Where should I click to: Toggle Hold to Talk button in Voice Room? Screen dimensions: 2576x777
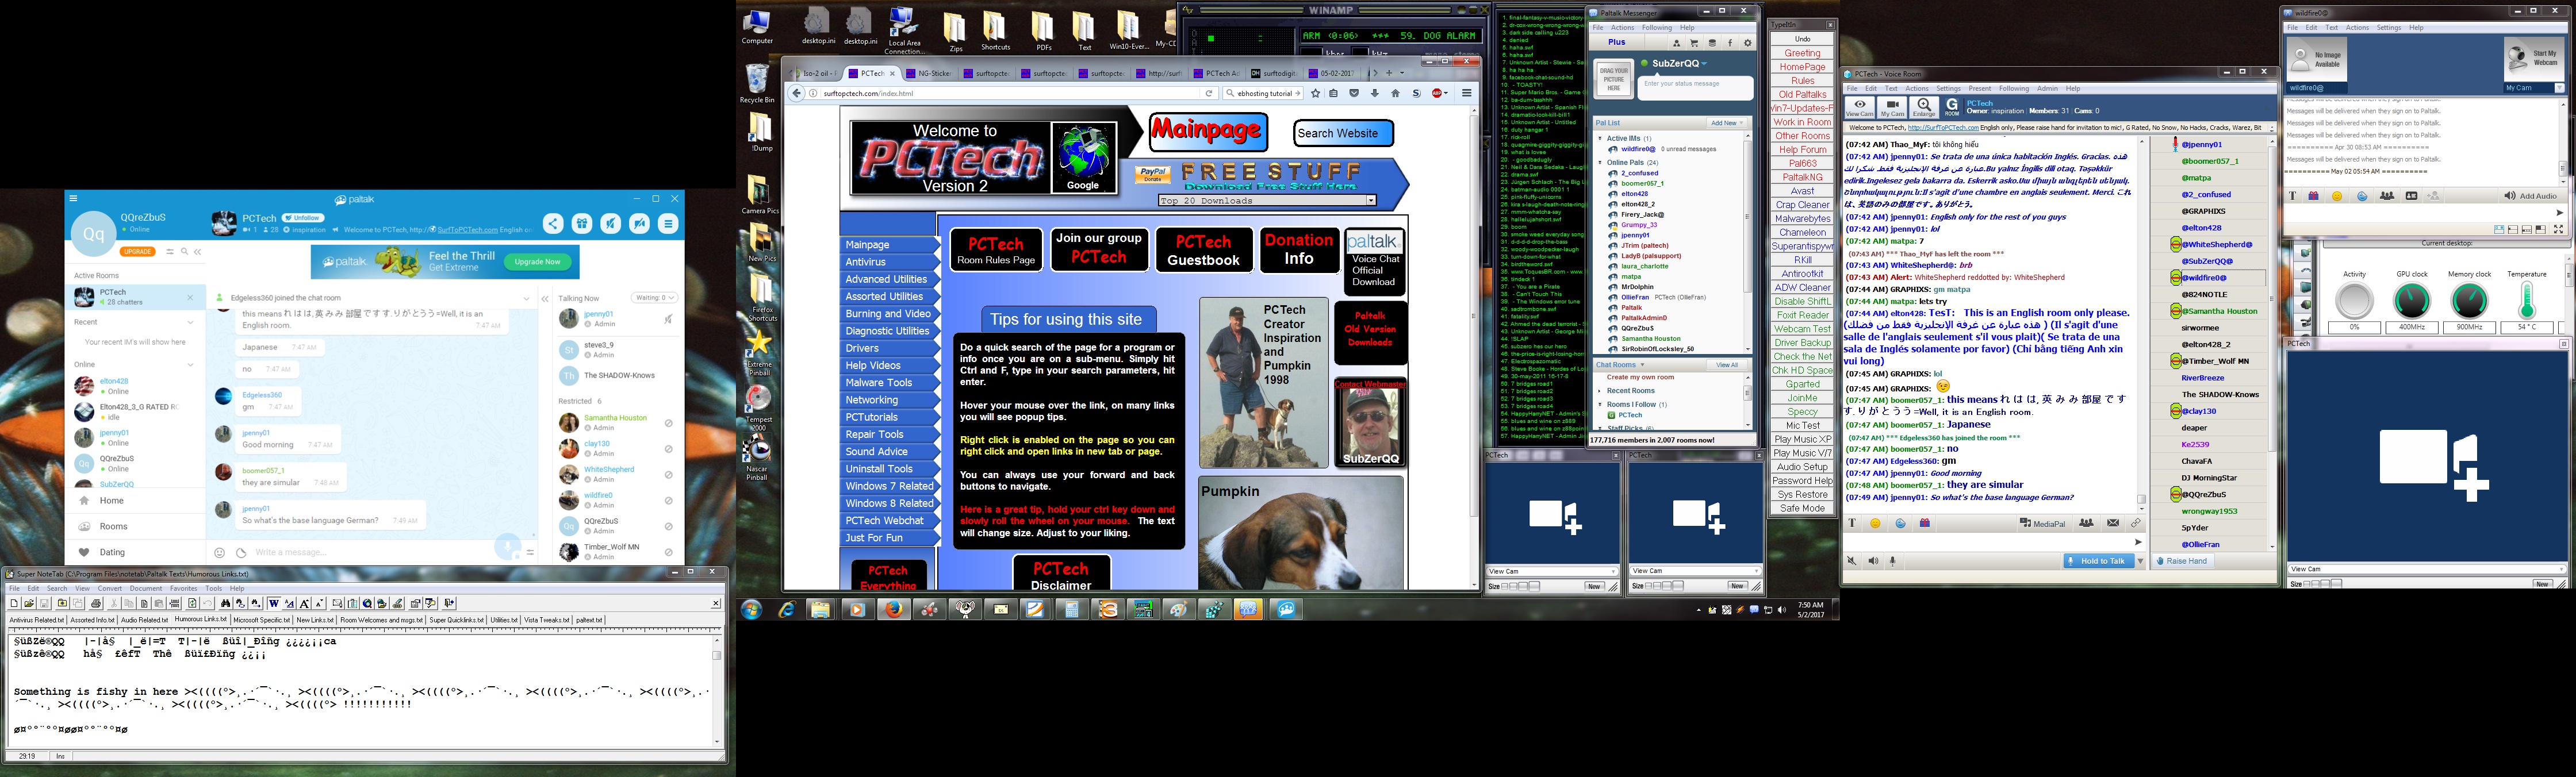[2099, 561]
